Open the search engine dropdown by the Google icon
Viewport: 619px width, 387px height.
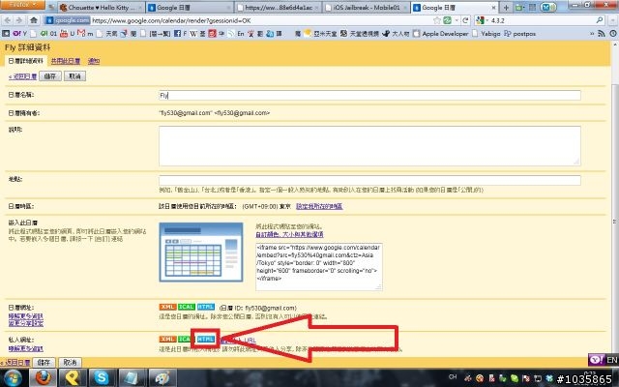click(482, 20)
